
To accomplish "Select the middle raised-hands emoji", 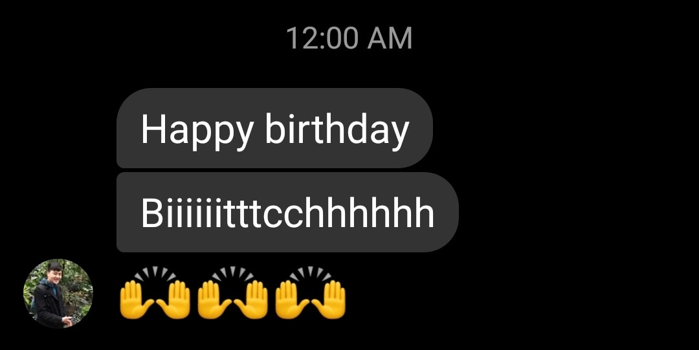I will 232,293.
